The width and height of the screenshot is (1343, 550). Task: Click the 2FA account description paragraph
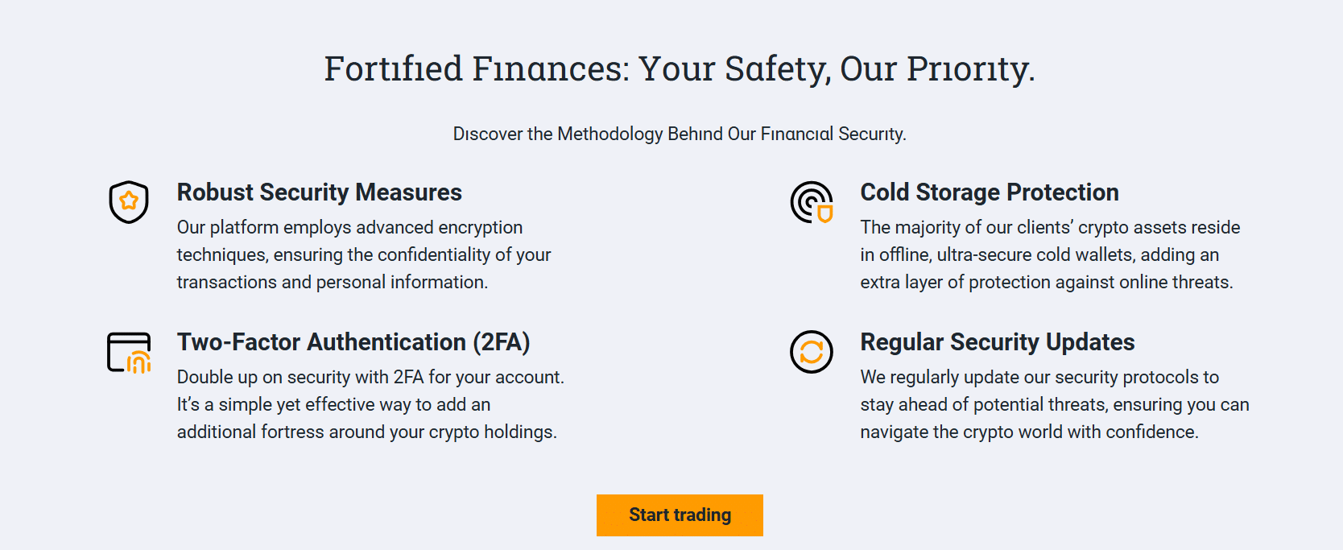370,404
